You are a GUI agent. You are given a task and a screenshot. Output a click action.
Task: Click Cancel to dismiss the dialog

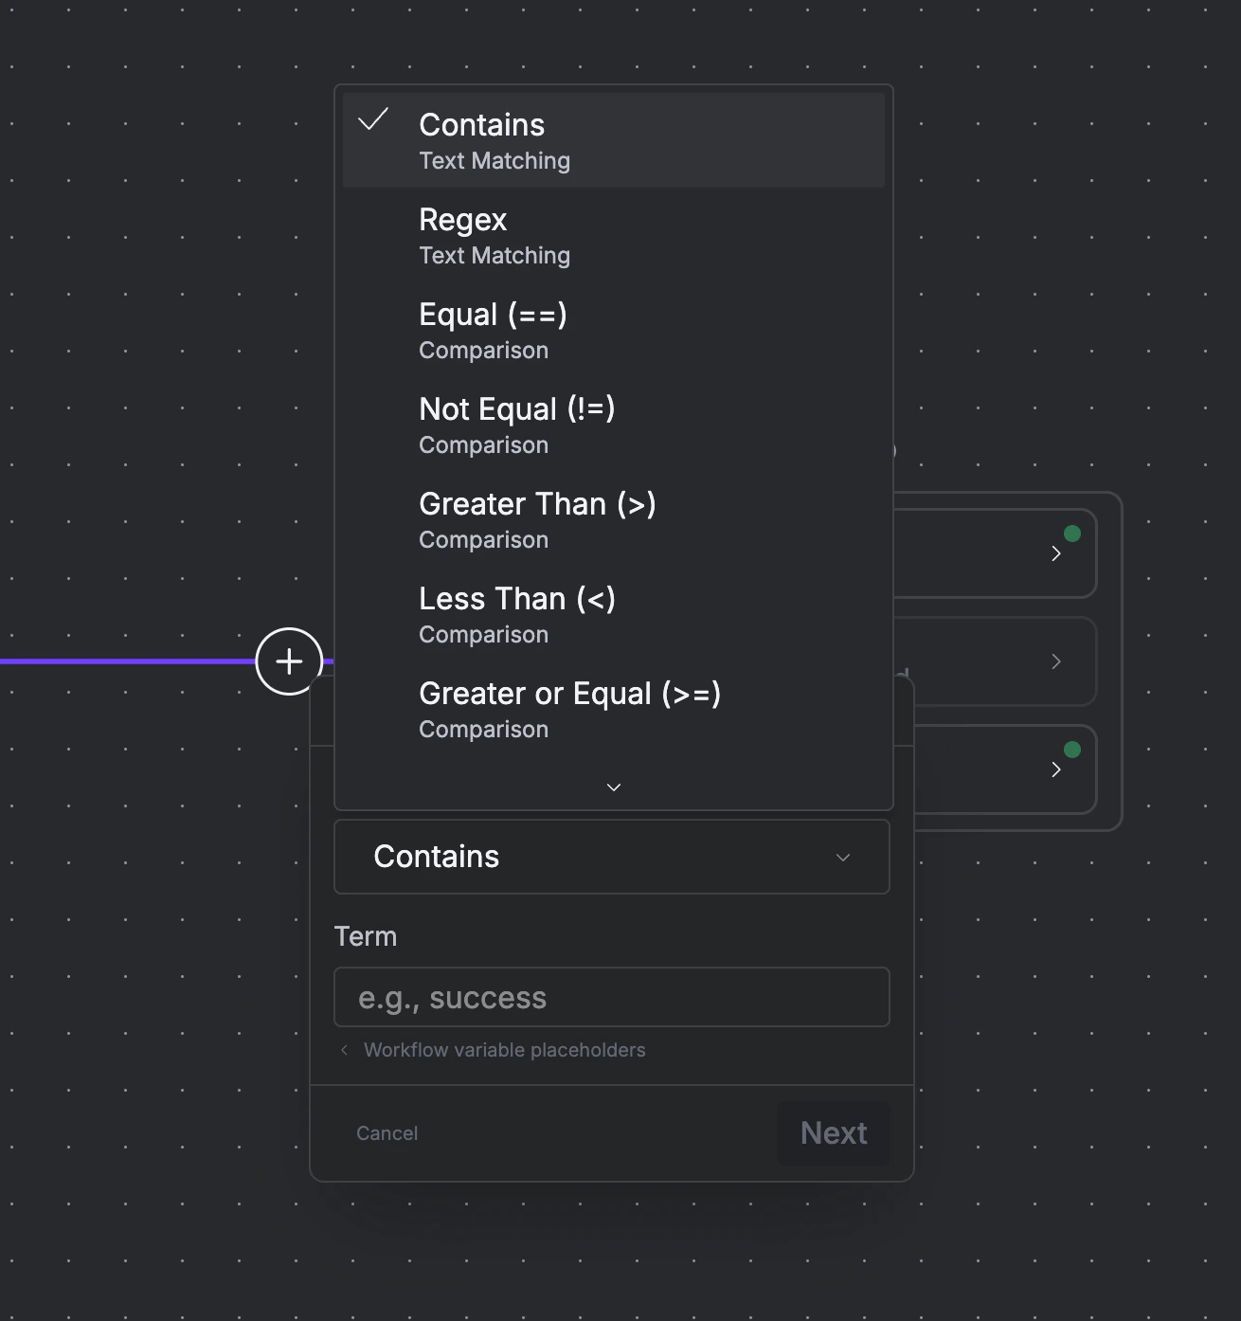[x=386, y=1132]
